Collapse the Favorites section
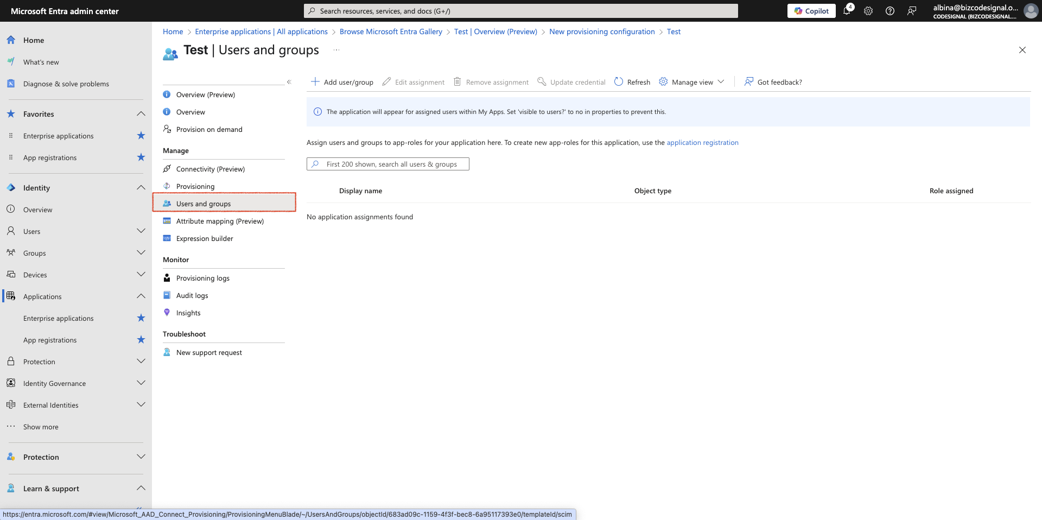The image size is (1042, 520). pos(141,114)
